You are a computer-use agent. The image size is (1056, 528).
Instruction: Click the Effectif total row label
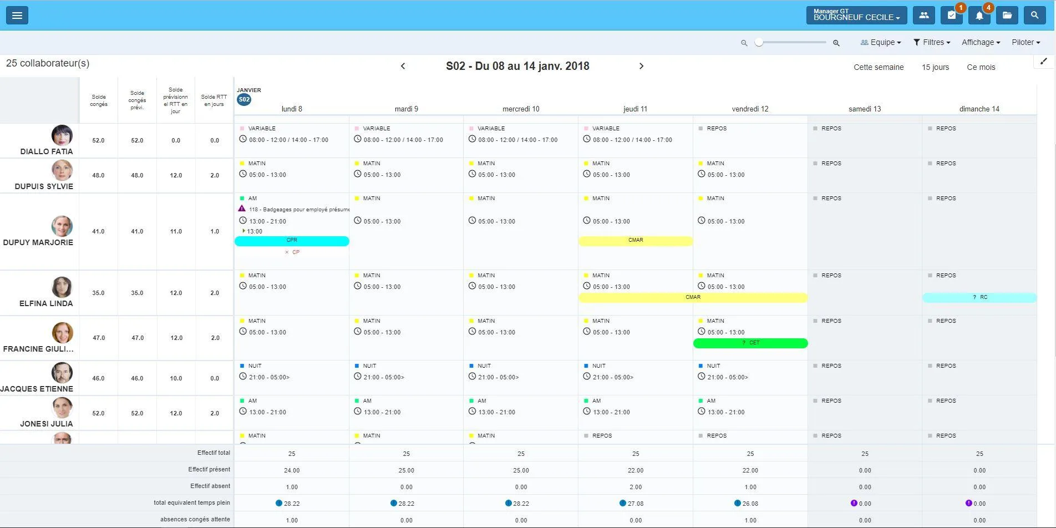pyautogui.click(x=214, y=453)
